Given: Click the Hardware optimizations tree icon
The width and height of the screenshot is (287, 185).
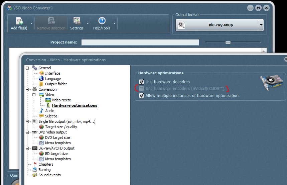Looking at the screenshot, I should point(48,105).
